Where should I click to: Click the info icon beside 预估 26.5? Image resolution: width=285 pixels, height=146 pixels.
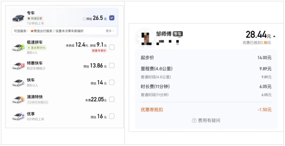(x=84, y=19)
